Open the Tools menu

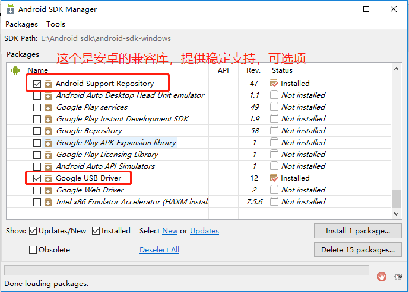tap(56, 24)
